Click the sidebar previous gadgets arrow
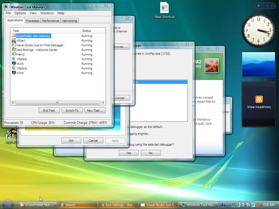The width and height of the screenshot is (279, 209). coord(267,6)
